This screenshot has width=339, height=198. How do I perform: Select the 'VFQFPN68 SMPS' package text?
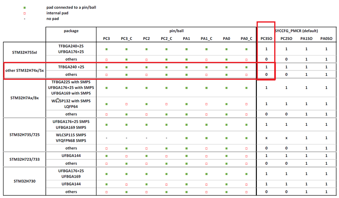[x=71, y=141]
